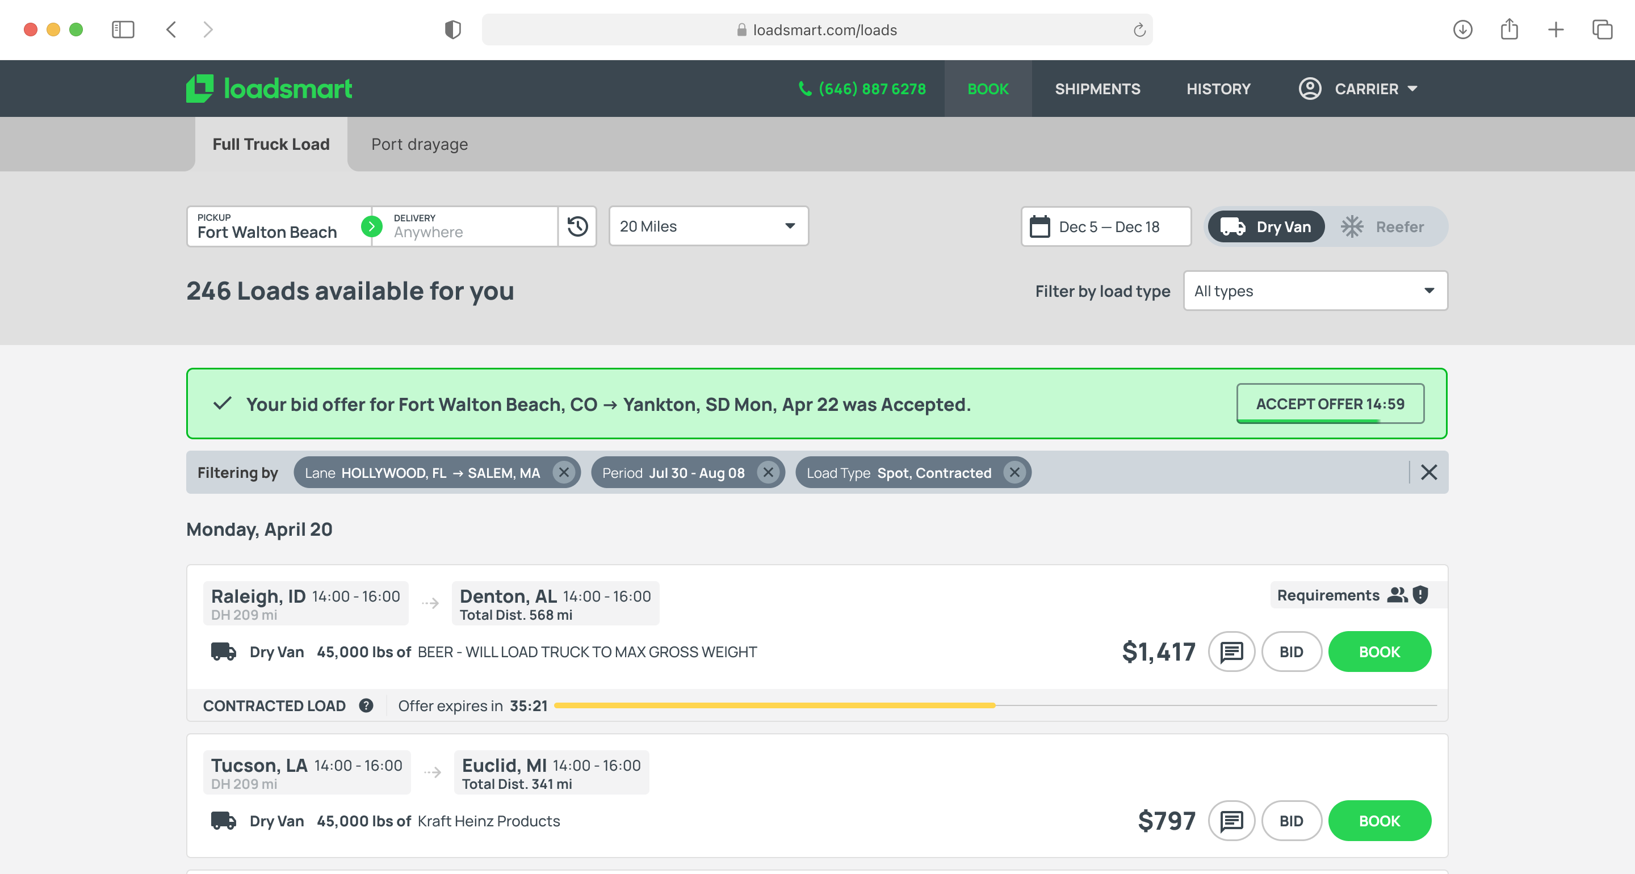Click the calendar icon in date range
Screen dimensions: 1635x874
tap(1039, 226)
